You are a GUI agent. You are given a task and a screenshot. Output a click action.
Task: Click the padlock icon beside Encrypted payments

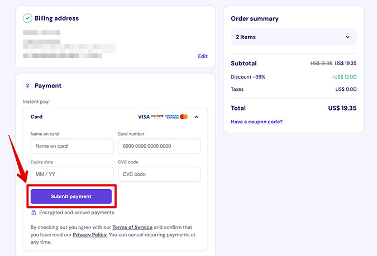coord(34,212)
